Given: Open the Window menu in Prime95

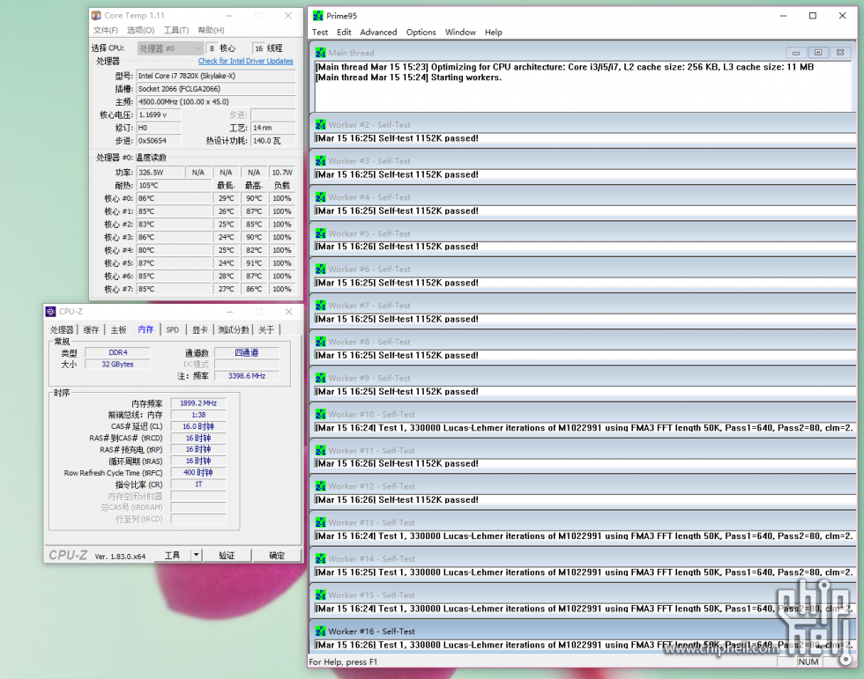Looking at the screenshot, I should (460, 33).
